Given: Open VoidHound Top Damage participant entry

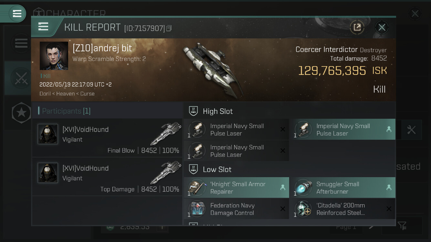Looking at the screenshot, I should click(107, 176).
